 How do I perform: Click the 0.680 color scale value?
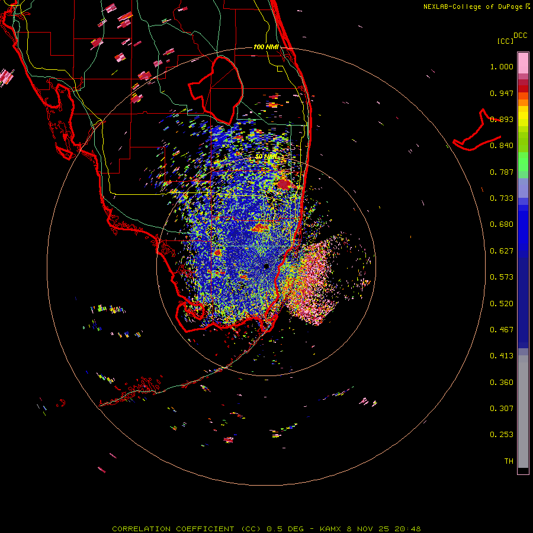coord(502,224)
